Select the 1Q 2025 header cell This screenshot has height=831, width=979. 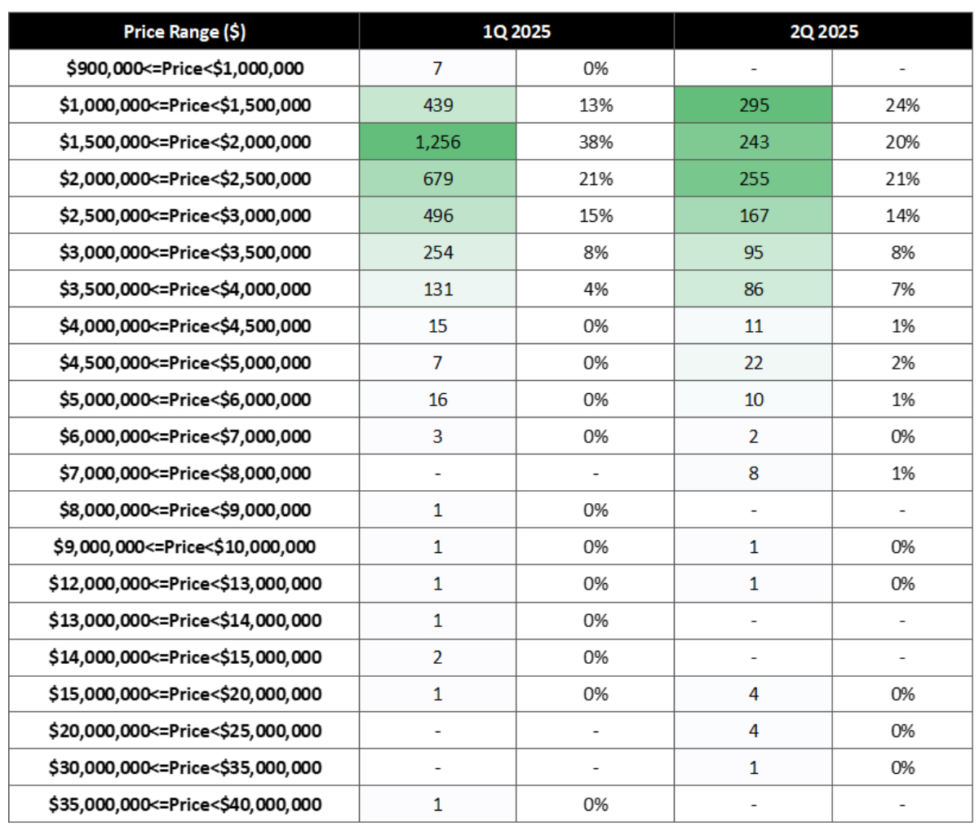tap(516, 32)
